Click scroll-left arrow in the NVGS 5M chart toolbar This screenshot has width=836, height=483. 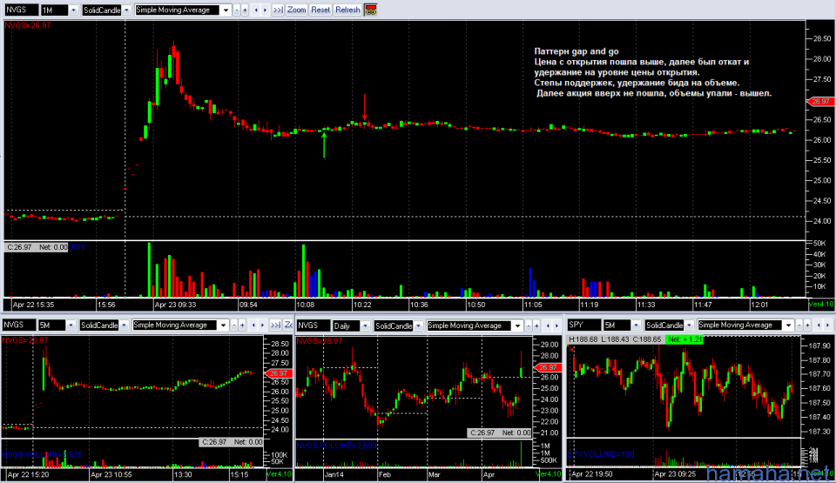(x=253, y=325)
